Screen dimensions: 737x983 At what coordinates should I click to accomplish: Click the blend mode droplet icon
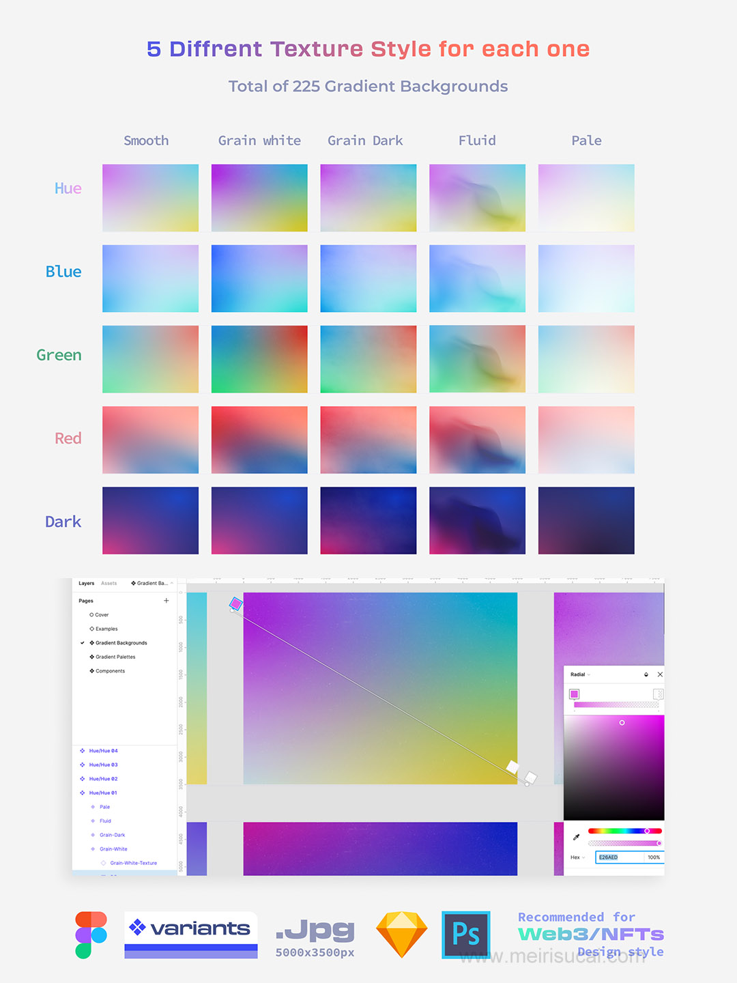(x=646, y=674)
